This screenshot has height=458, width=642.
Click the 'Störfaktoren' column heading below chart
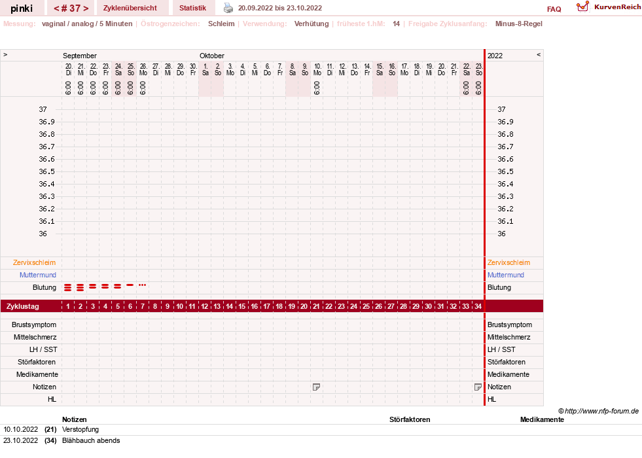tap(410, 419)
